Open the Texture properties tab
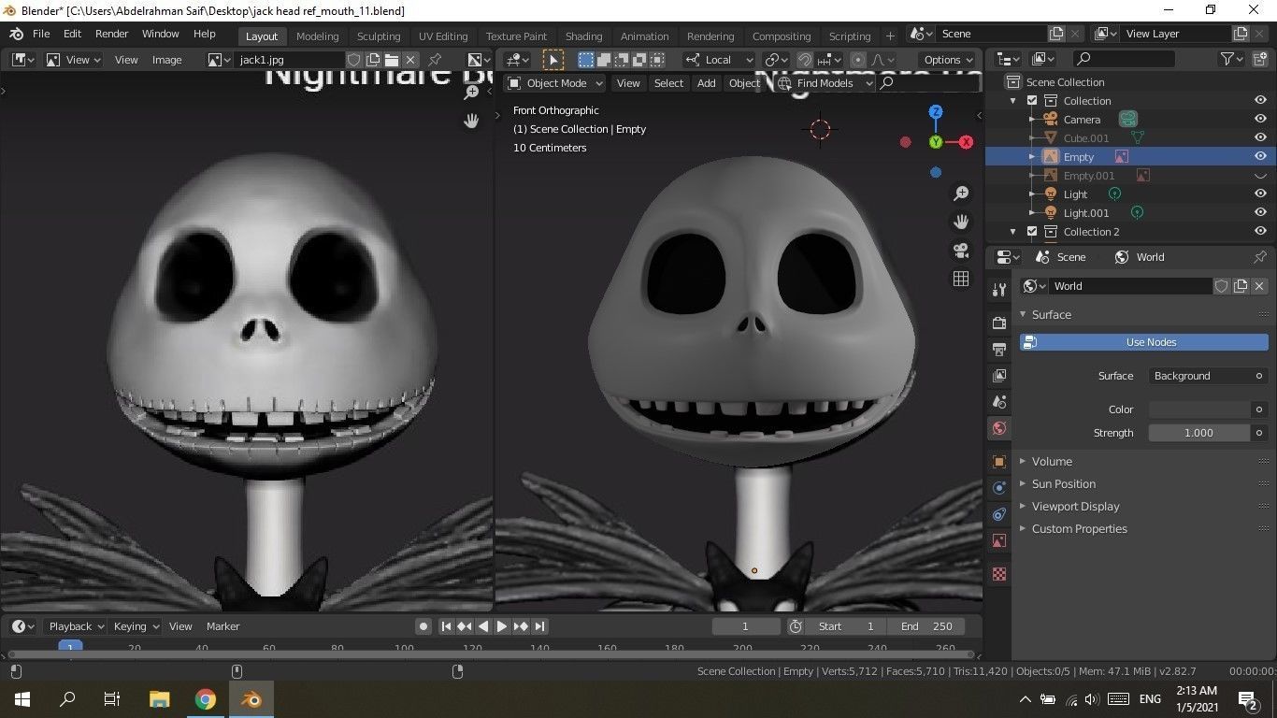The width and height of the screenshot is (1277, 718). pos(999,574)
